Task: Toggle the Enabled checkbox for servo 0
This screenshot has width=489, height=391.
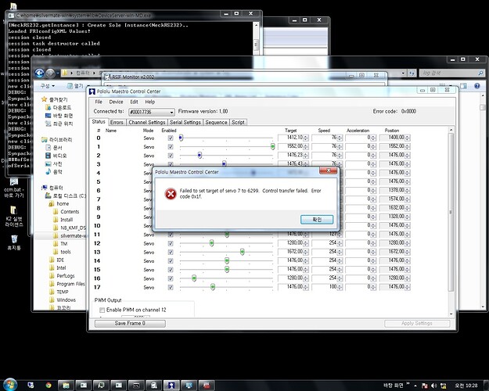Action: 171,138
